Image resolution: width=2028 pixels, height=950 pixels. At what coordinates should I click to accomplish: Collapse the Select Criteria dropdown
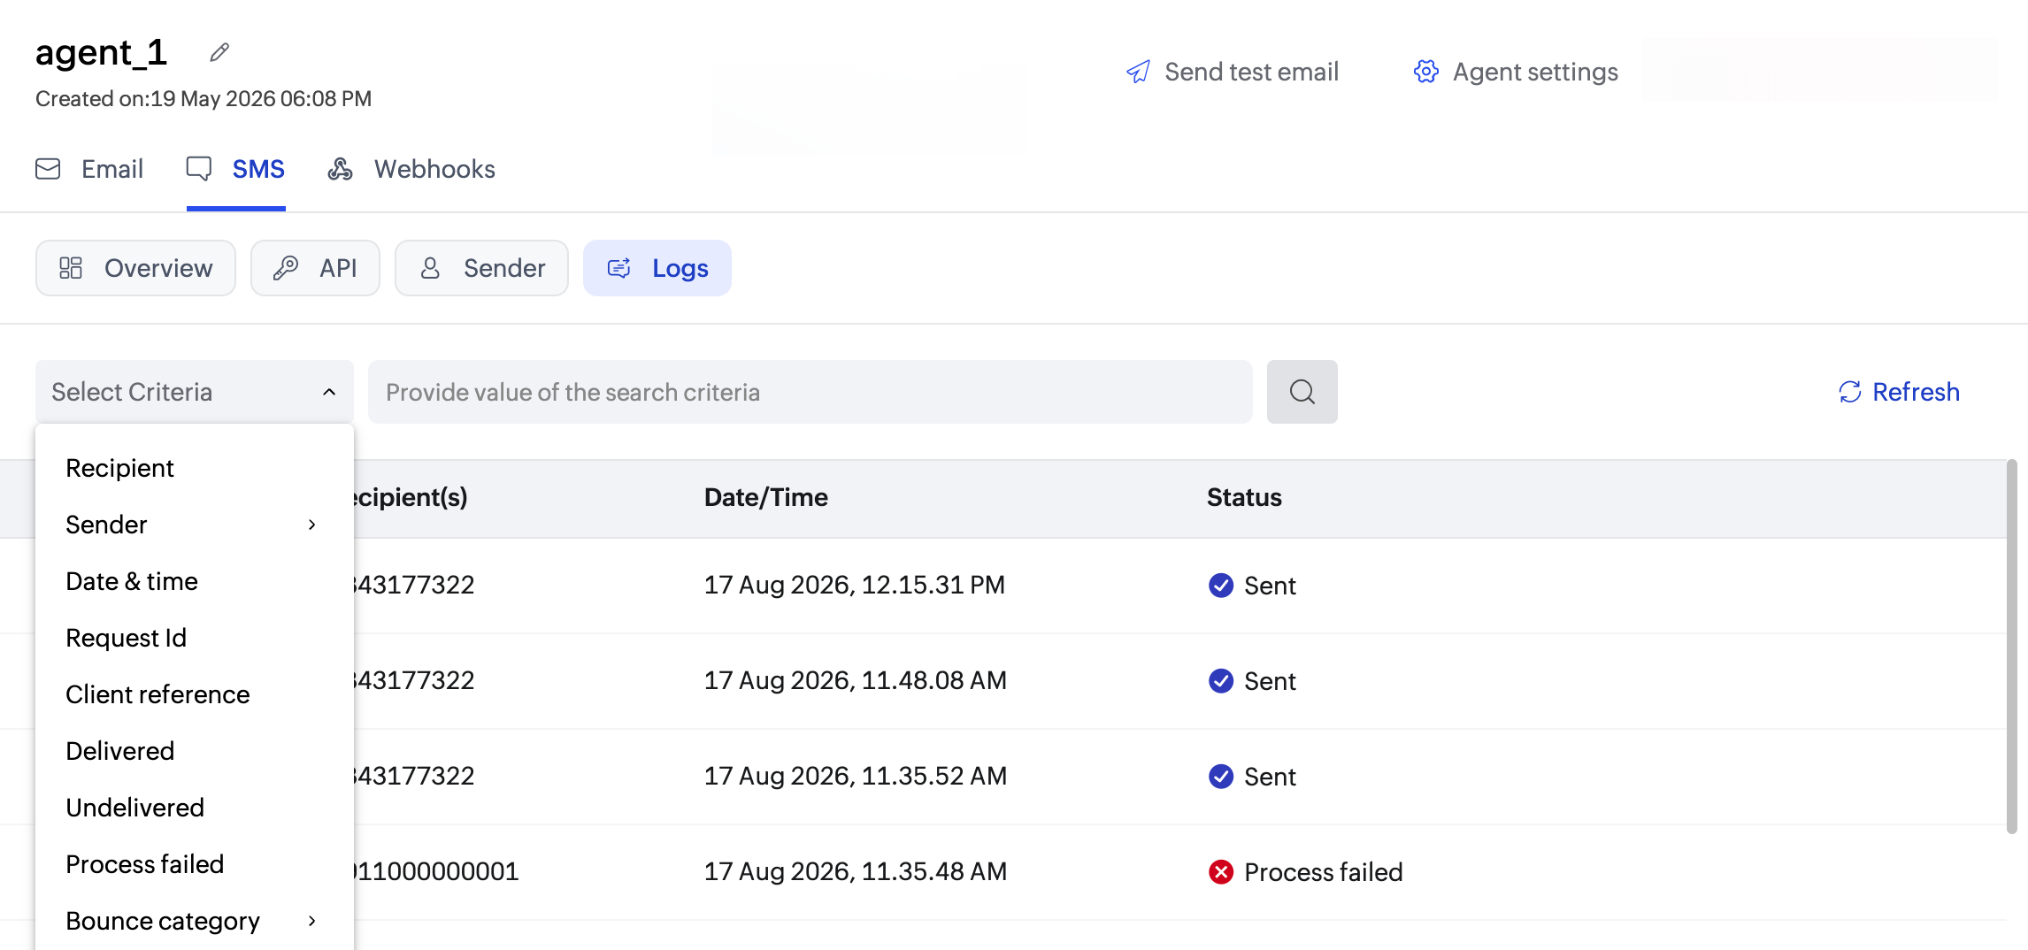tap(195, 392)
